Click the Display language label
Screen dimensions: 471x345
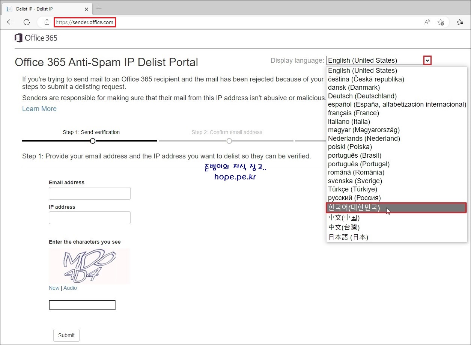(x=297, y=60)
